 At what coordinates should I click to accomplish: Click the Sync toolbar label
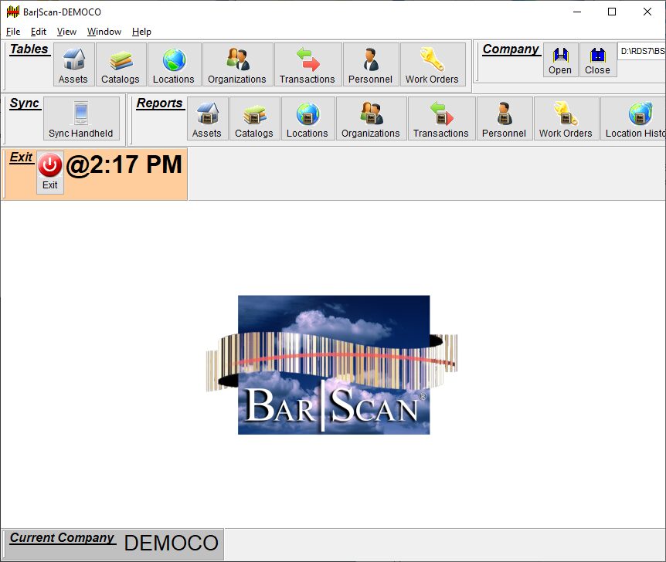[x=25, y=103]
